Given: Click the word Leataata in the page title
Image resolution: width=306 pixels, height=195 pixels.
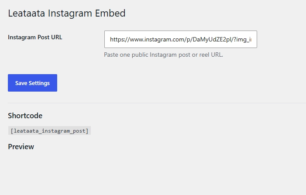Looking at the screenshot, I should (26, 13).
